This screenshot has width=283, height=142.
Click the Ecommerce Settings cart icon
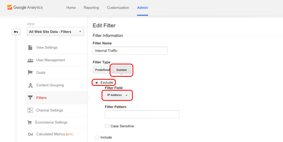pyautogui.click(x=29, y=122)
